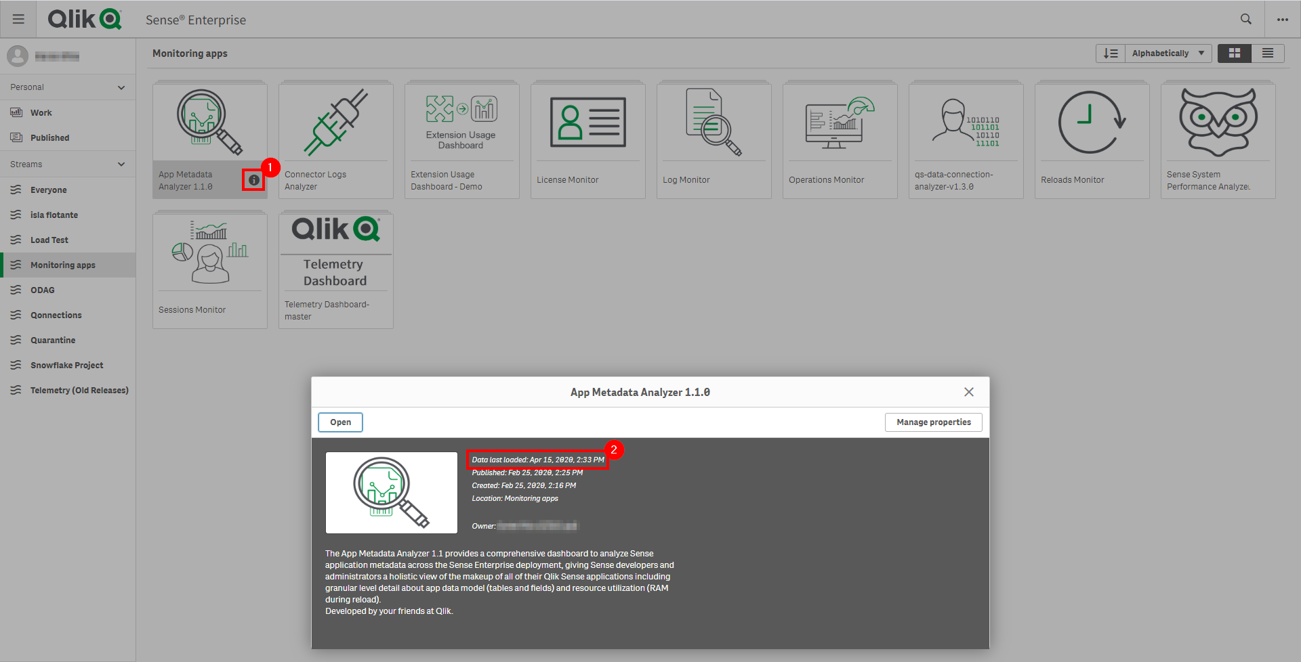Click the stream icon beside Qonnections
The height and width of the screenshot is (662, 1301).
16,315
